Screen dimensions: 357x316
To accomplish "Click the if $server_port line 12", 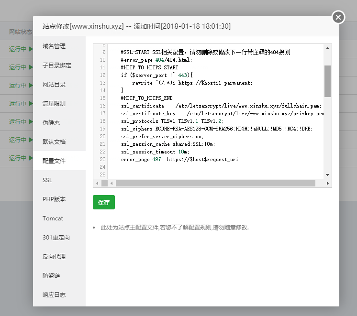I will [x=157, y=75].
